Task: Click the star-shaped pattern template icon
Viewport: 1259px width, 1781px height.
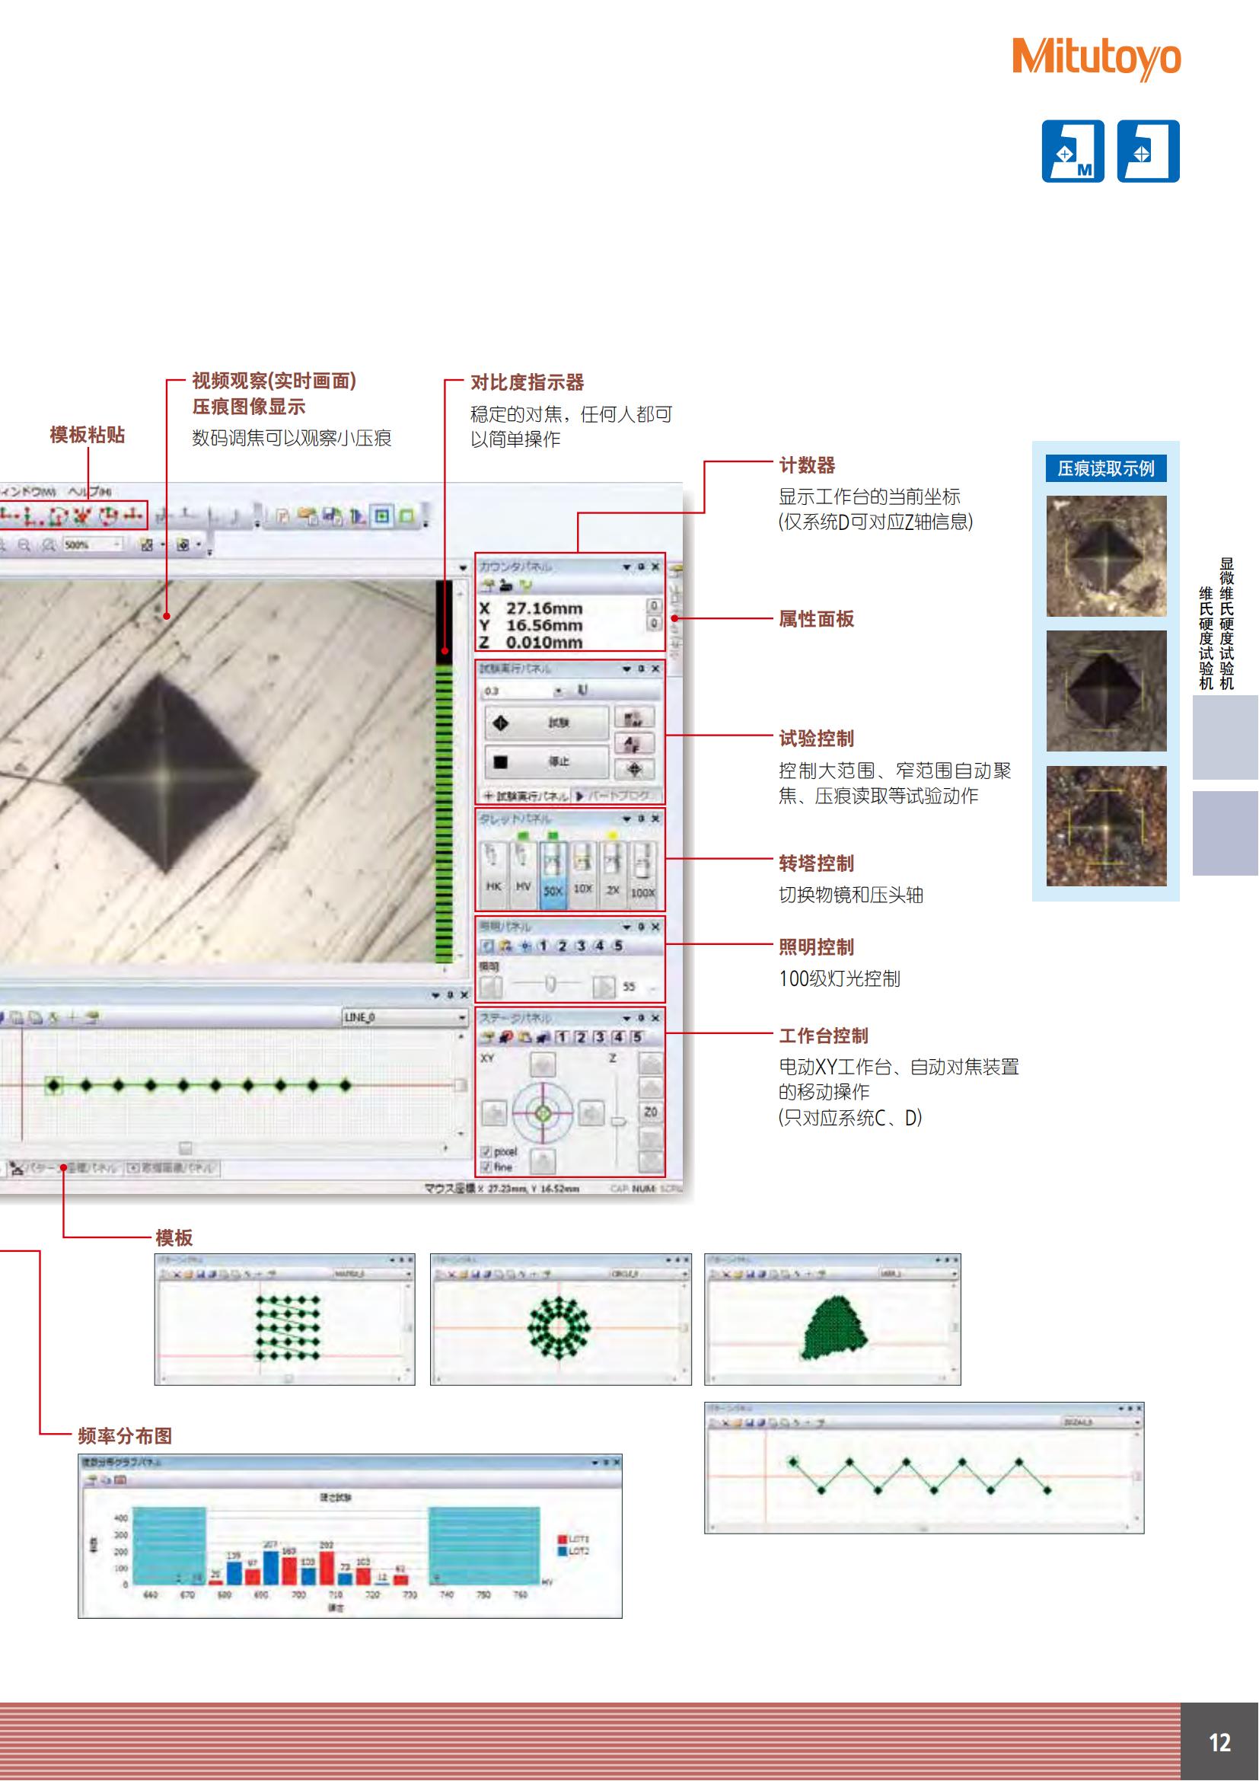Action: tap(82, 515)
